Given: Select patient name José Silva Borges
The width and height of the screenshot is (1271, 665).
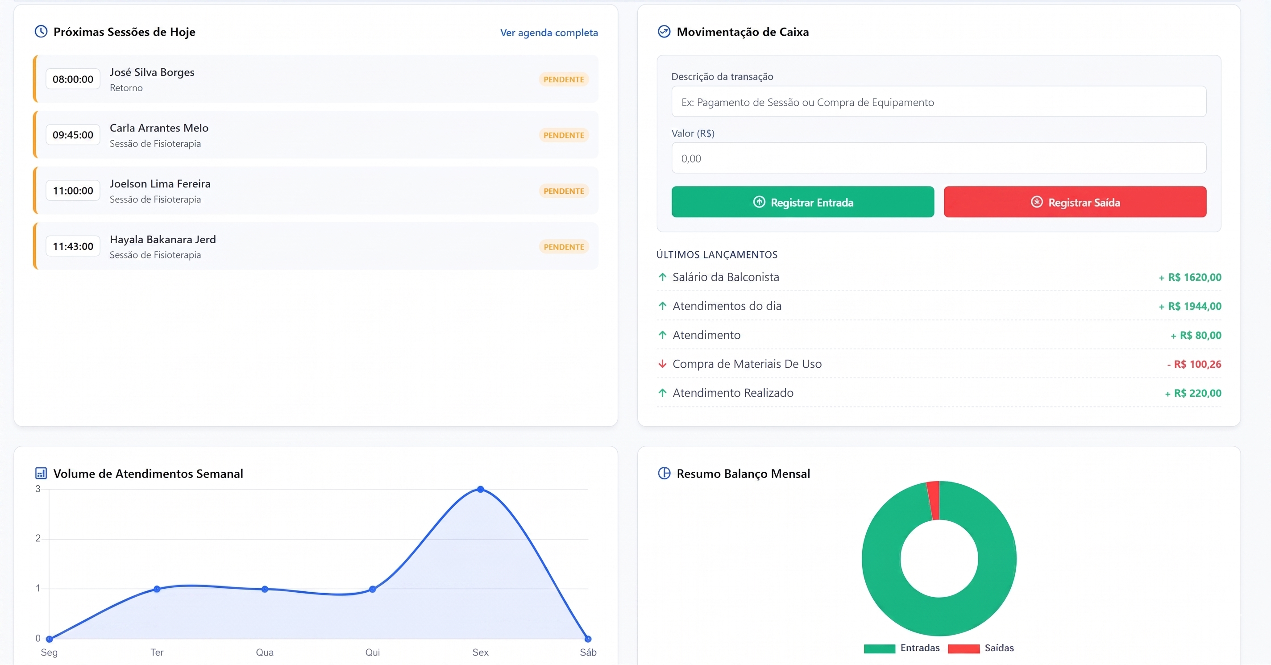Looking at the screenshot, I should click(152, 72).
